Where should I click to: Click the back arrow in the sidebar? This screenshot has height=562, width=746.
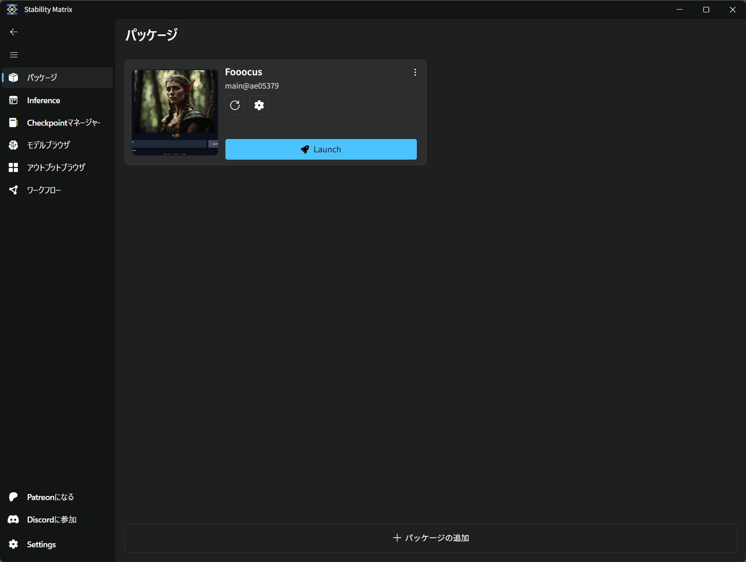click(x=14, y=32)
